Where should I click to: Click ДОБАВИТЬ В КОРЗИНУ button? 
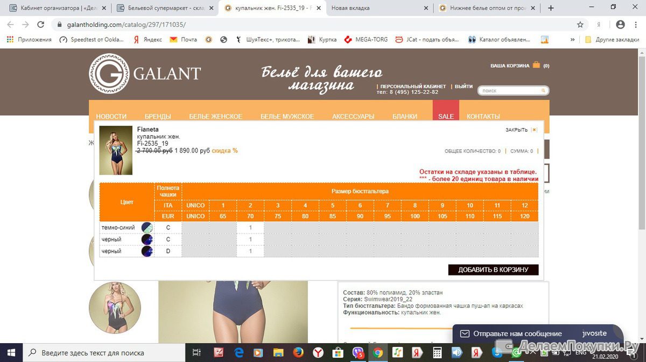click(x=493, y=270)
